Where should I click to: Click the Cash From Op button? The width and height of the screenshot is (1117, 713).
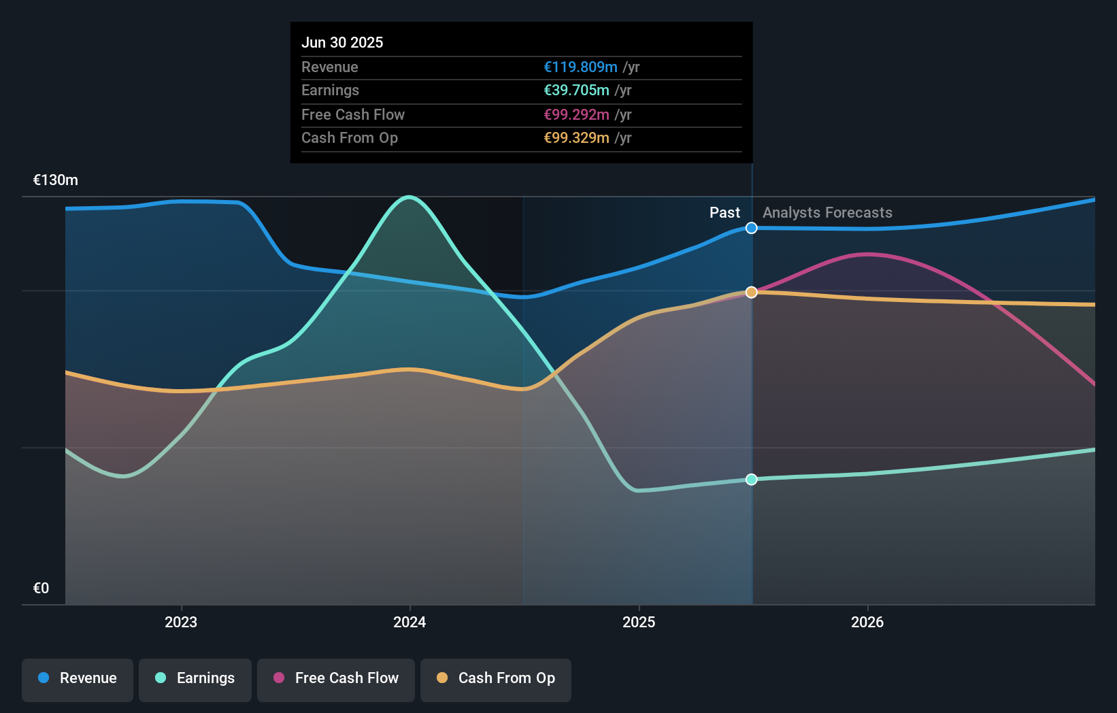(x=495, y=678)
